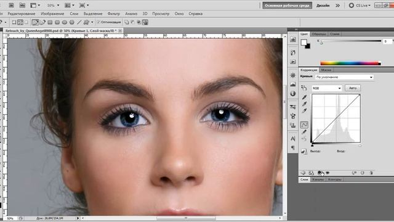
Task: Open the Редактирование menu
Action: (22, 14)
